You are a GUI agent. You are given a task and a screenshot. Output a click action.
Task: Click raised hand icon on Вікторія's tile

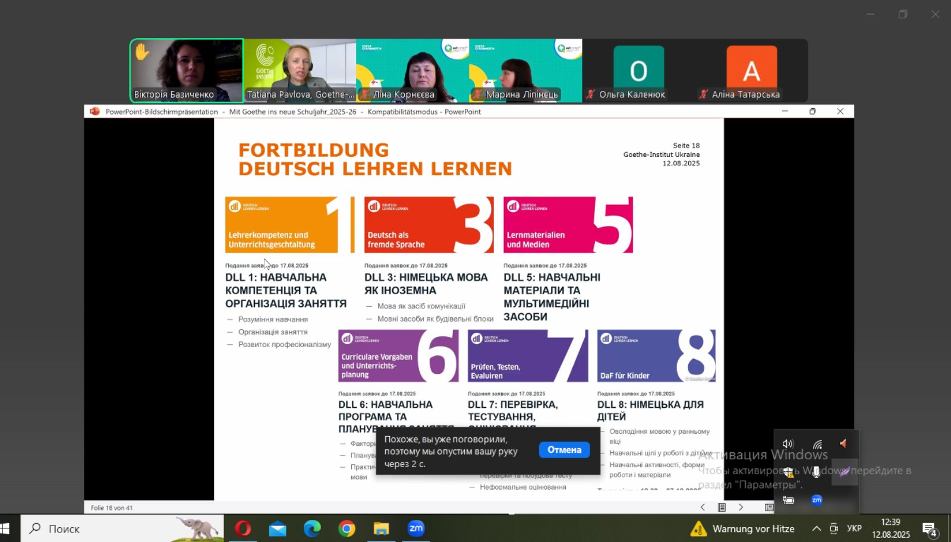(x=142, y=52)
